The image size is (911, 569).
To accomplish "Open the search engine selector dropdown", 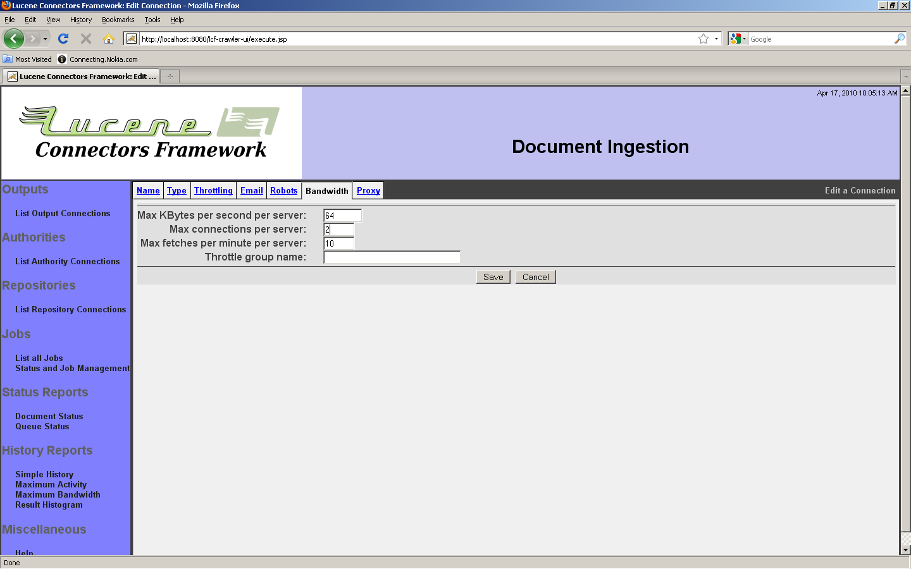I will 738,39.
